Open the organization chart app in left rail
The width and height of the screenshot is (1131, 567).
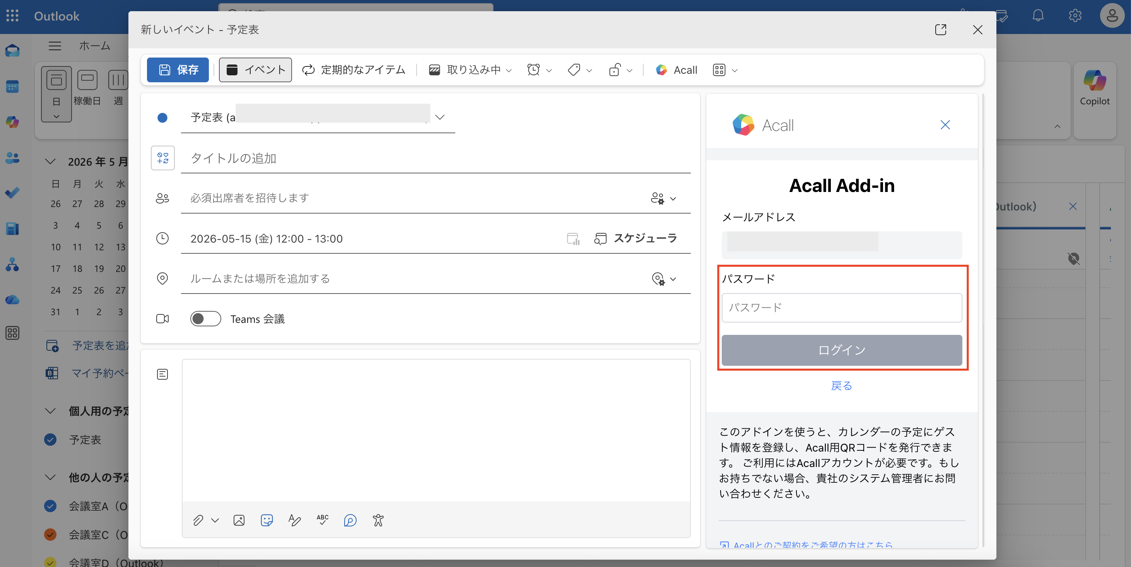click(12, 265)
